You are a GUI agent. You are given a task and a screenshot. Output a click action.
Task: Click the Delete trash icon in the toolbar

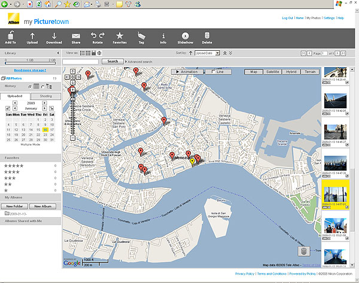point(207,36)
